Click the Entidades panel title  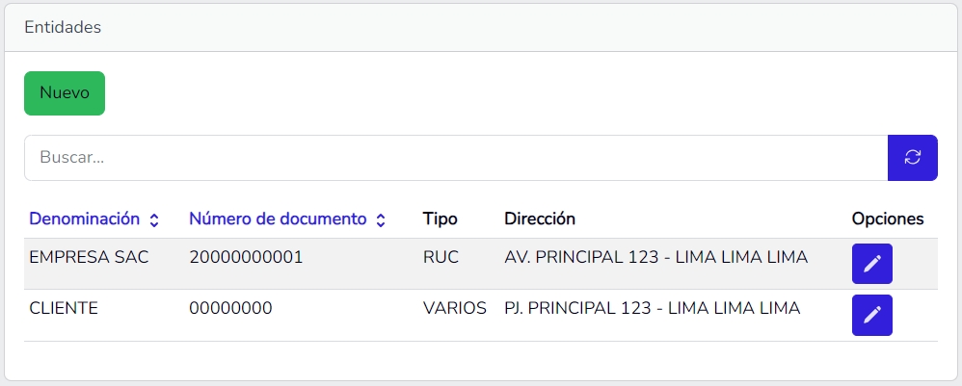pos(63,28)
